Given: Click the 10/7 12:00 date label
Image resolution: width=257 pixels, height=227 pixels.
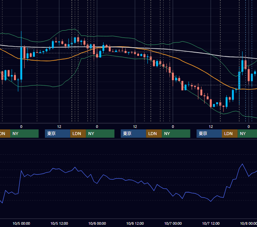Looking at the screenshot, I should (211, 223).
